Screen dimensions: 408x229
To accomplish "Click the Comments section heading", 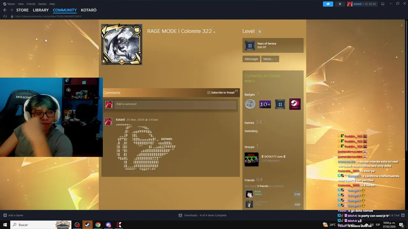I will [112, 93].
